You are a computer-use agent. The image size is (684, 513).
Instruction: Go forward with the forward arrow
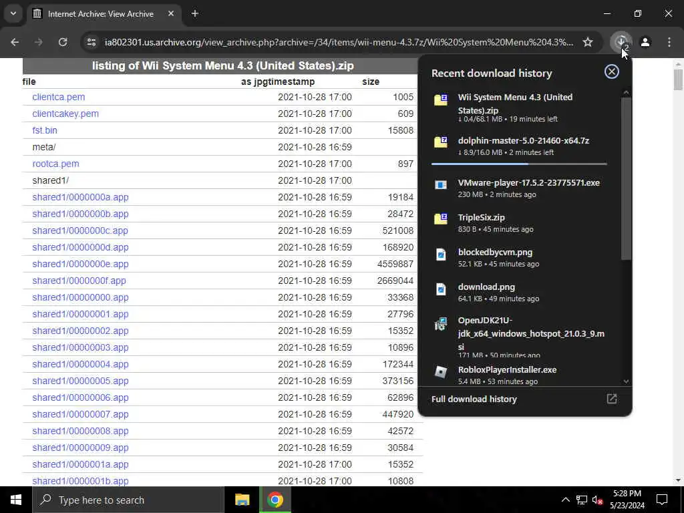click(39, 42)
